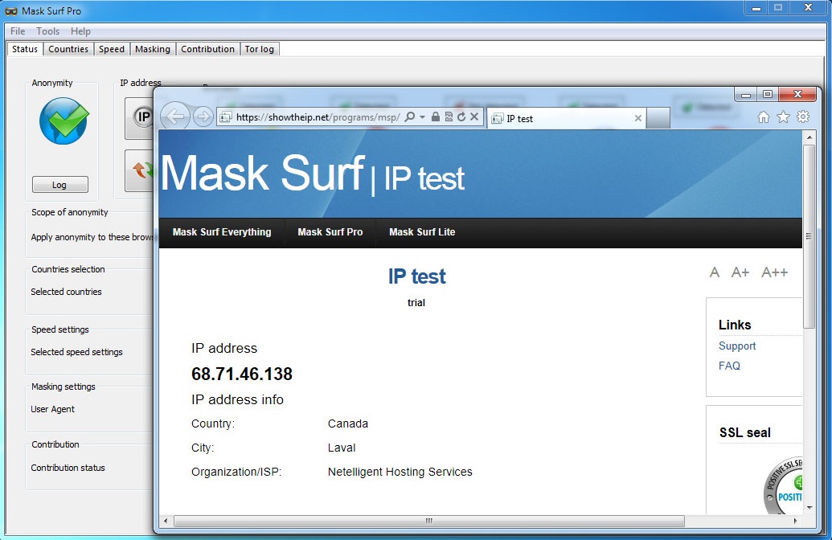The image size is (832, 540).
Task: Open the Tools menu
Action: click(47, 31)
